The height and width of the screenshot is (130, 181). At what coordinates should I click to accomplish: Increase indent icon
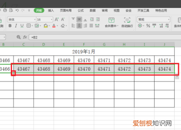tap(98, 19)
